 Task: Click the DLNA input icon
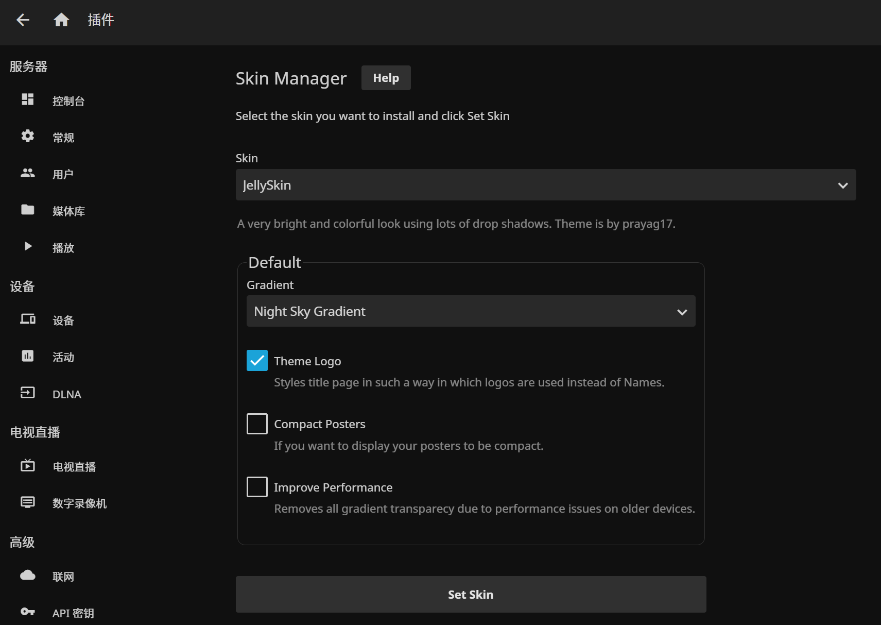tap(28, 393)
